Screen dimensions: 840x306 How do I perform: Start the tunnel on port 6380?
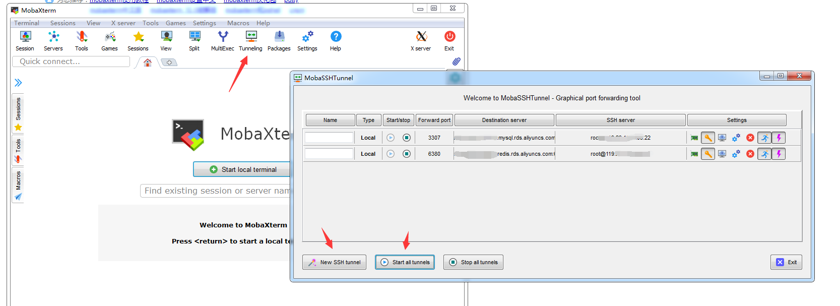click(x=391, y=154)
